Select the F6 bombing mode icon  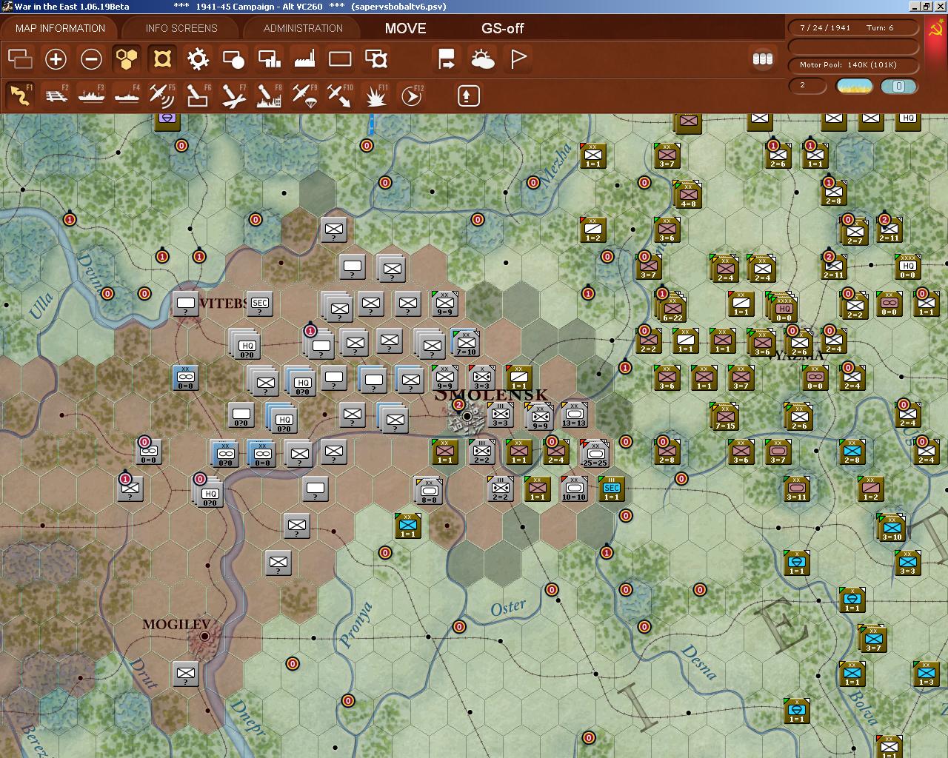[x=198, y=95]
